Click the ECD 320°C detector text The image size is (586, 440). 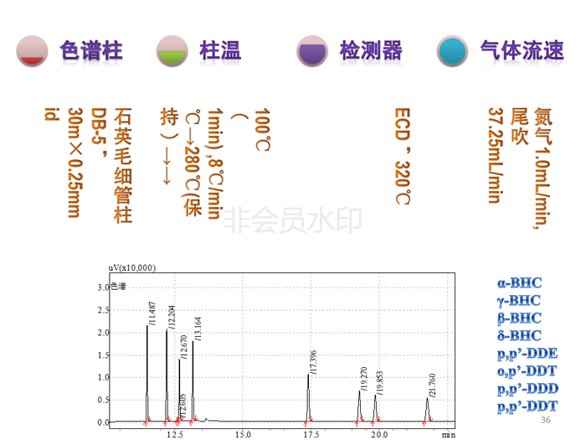(403, 155)
